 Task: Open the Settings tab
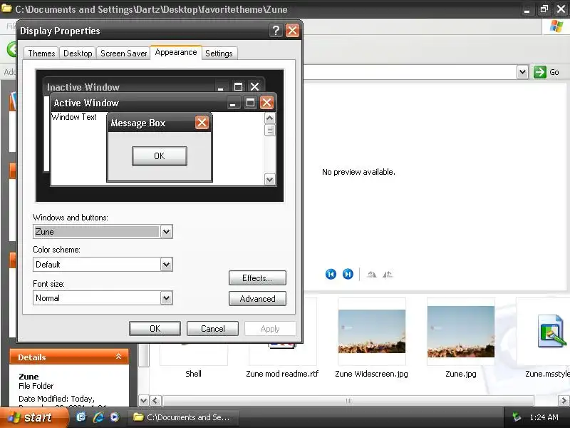point(219,53)
